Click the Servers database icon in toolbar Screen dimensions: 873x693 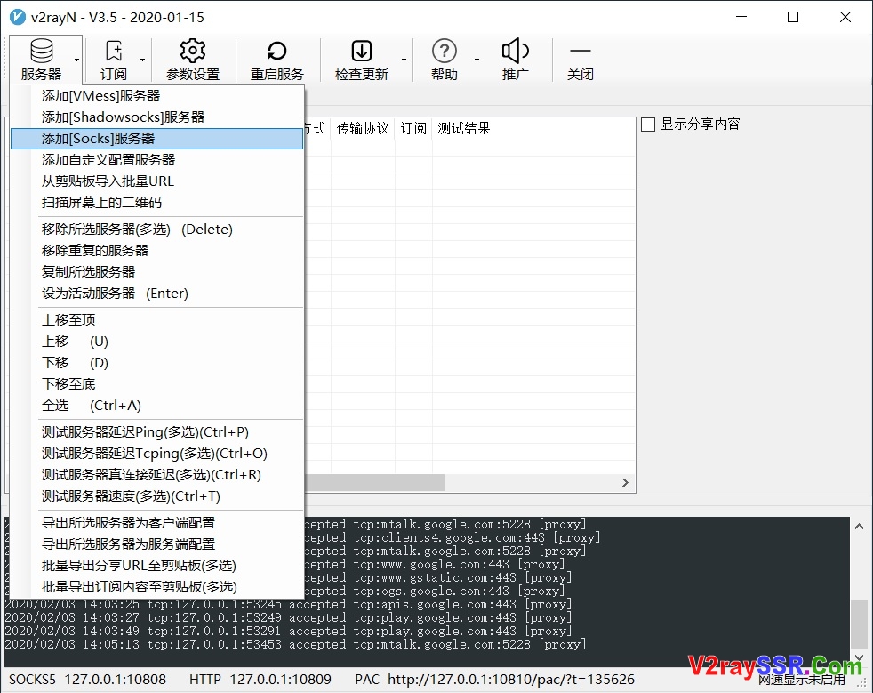click(x=41, y=52)
